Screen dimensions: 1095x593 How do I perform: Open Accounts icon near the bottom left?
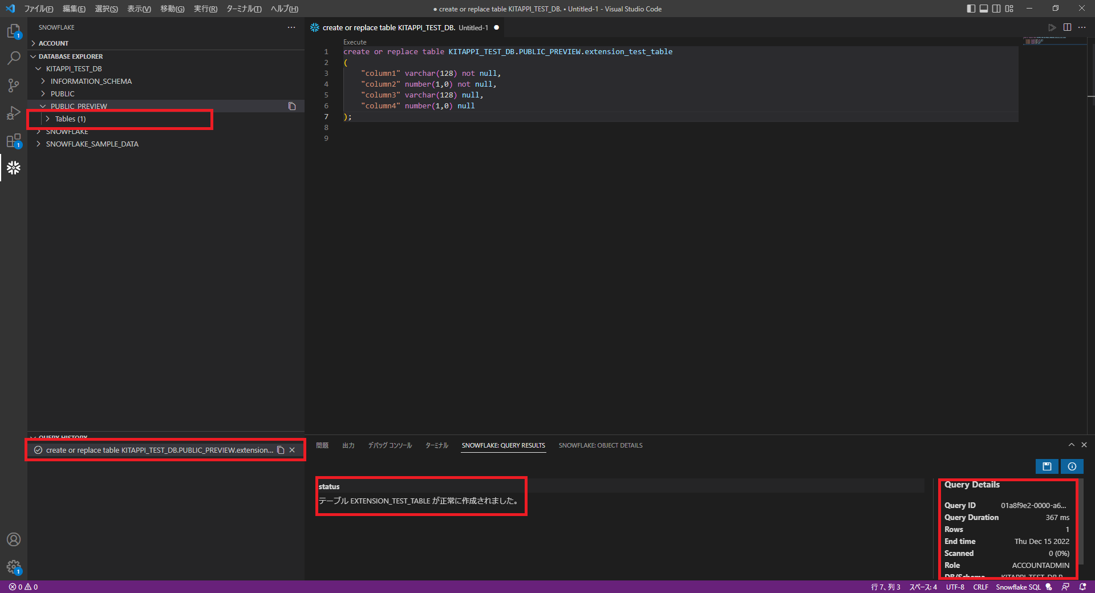13,539
